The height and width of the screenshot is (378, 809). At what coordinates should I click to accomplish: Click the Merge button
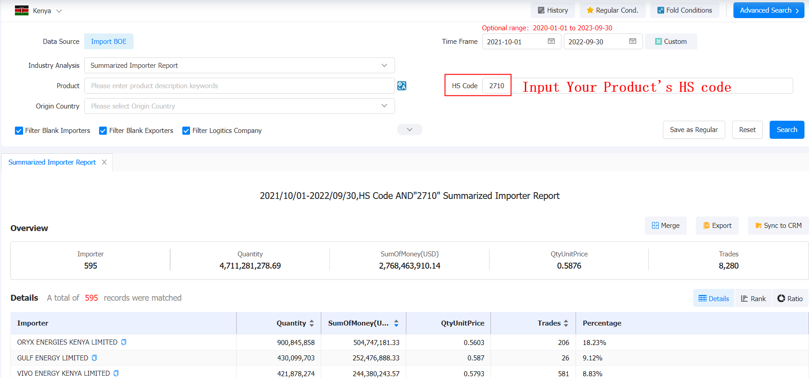(x=666, y=226)
